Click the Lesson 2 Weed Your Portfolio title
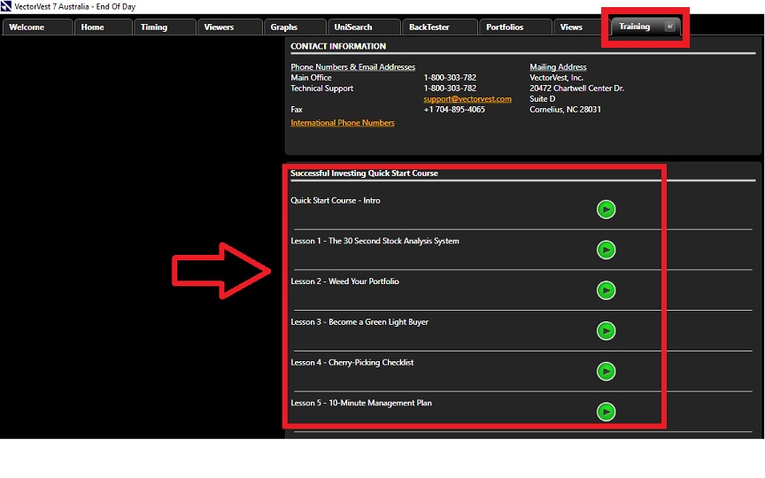The image size is (765, 478). tap(344, 281)
